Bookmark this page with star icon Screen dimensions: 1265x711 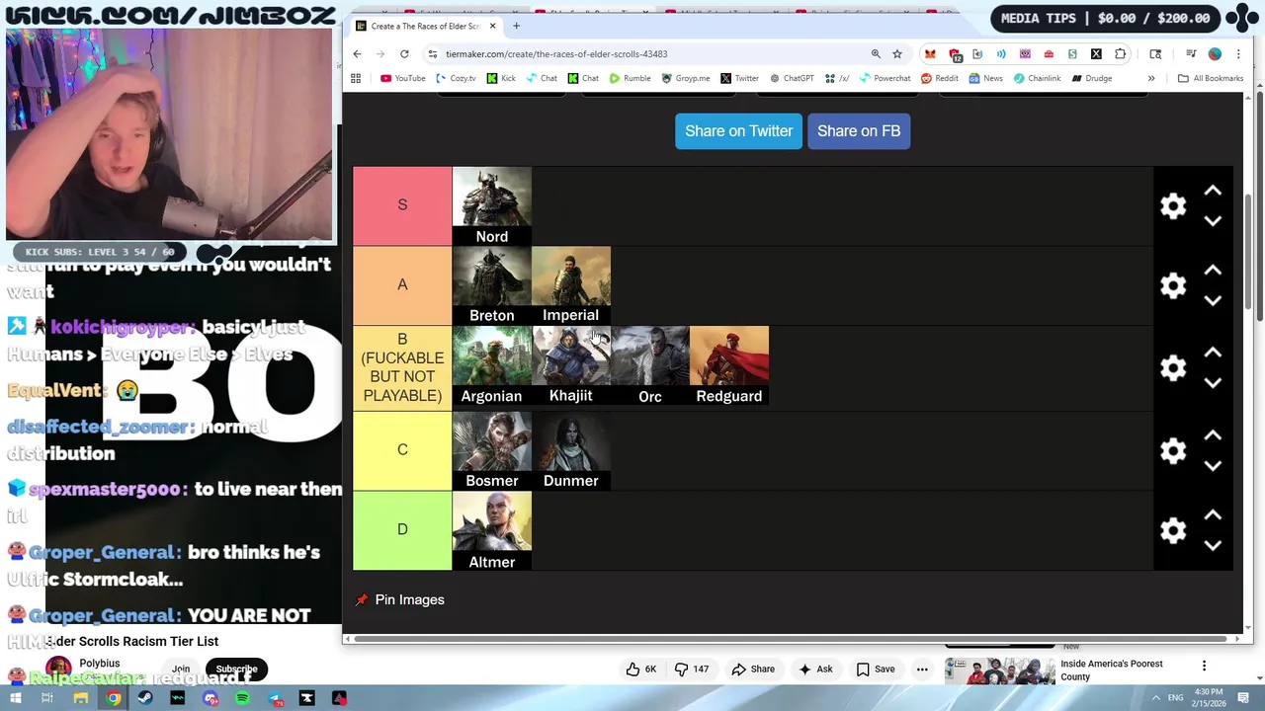[897, 54]
